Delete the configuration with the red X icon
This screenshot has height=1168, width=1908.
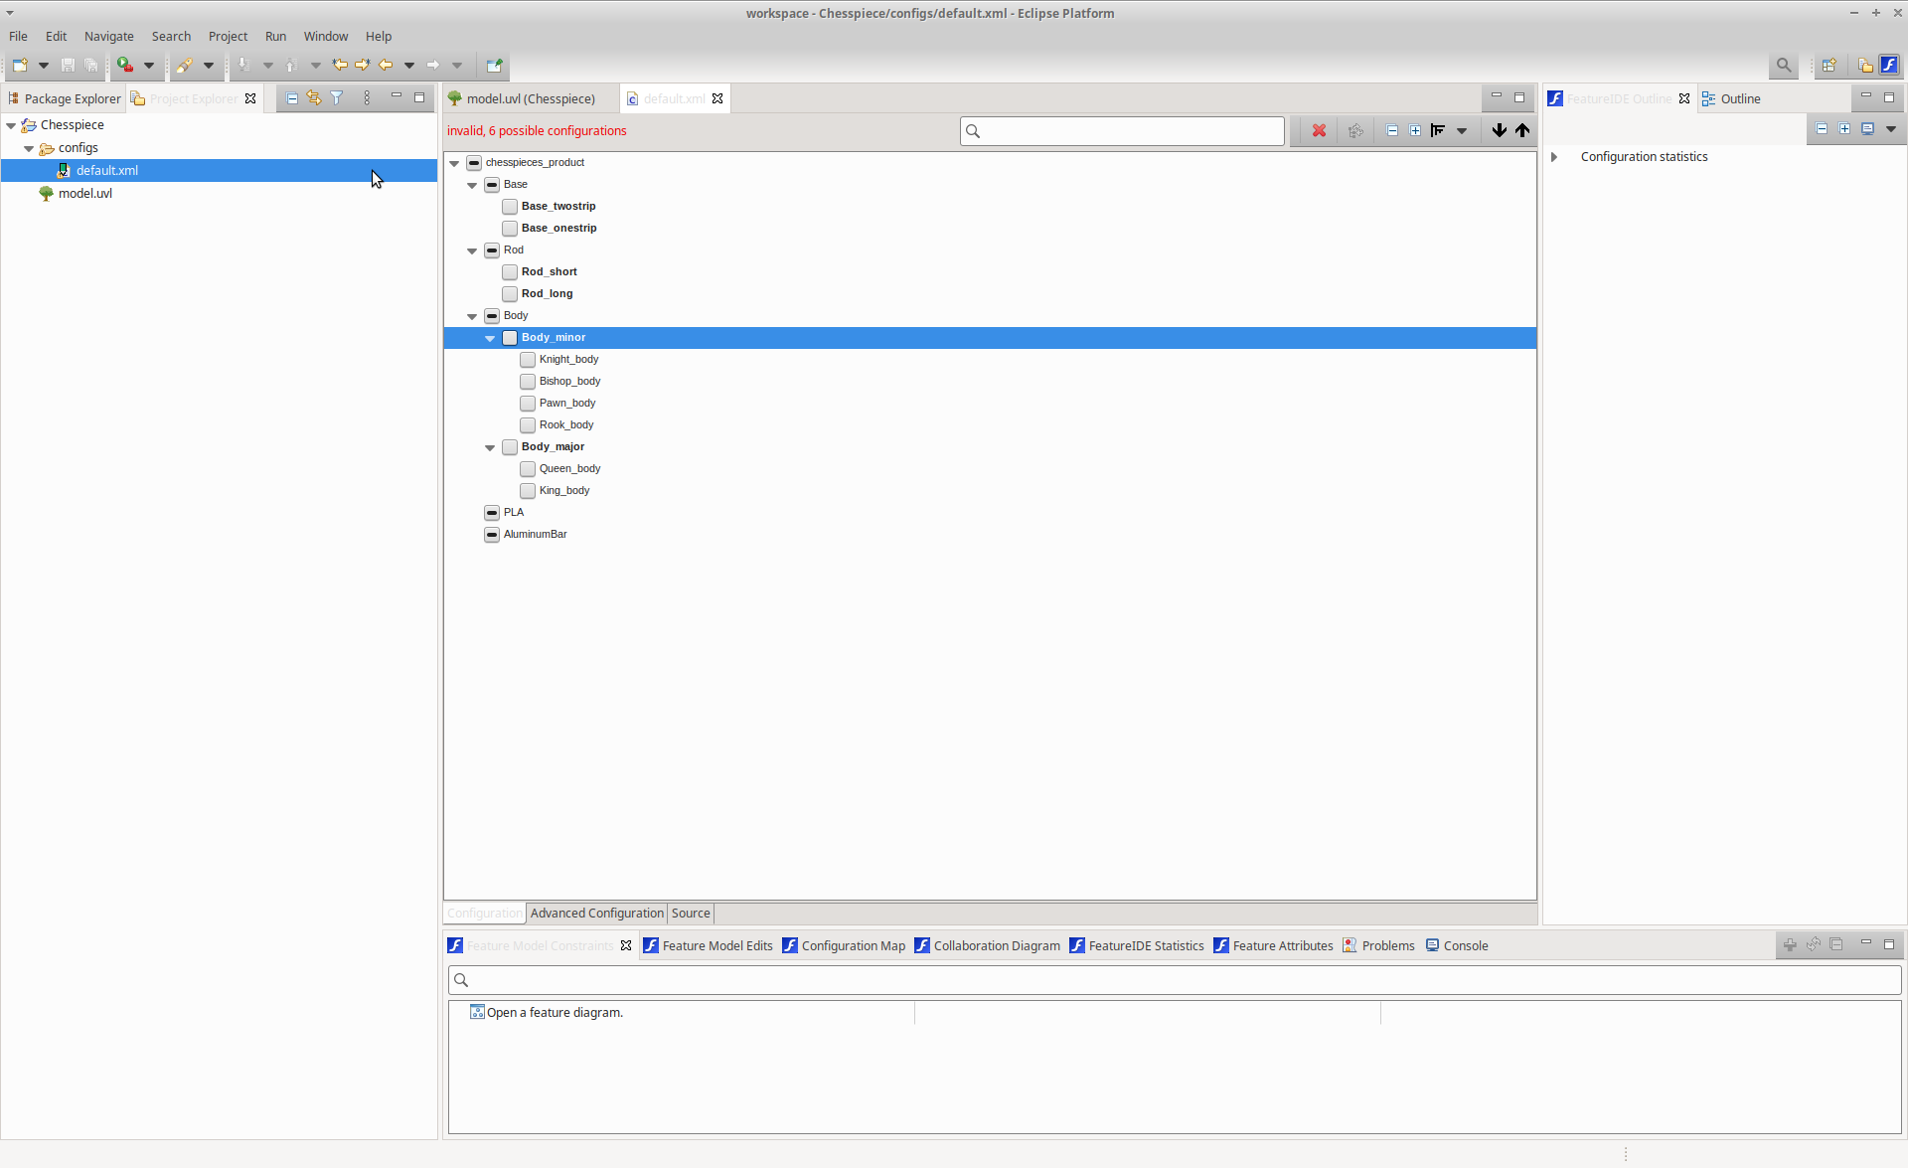coord(1319,130)
